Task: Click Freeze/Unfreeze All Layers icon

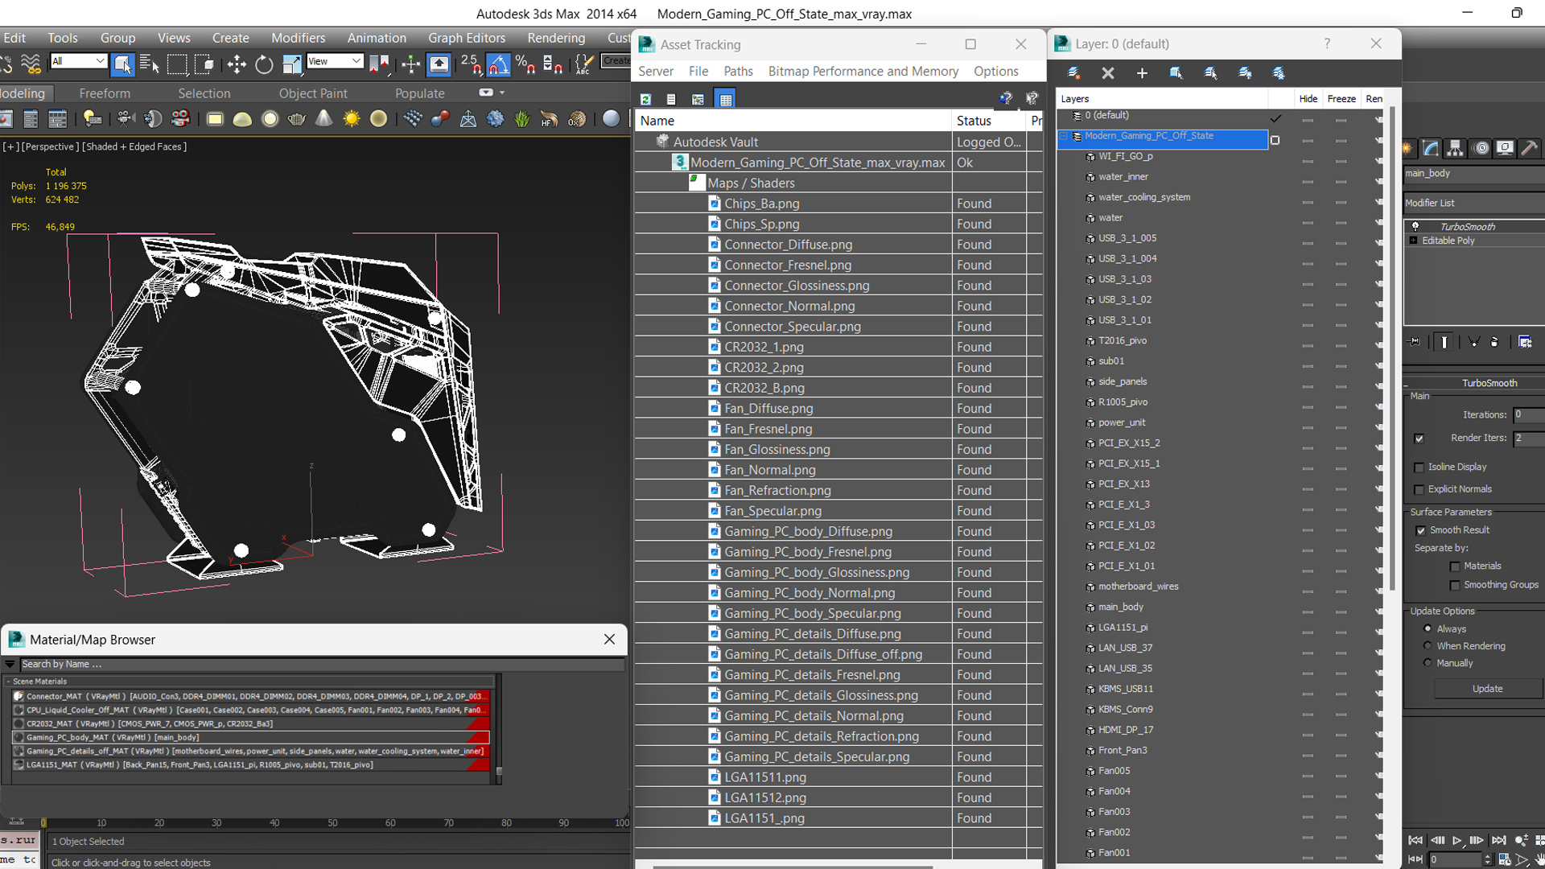Action: (1279, 73)
